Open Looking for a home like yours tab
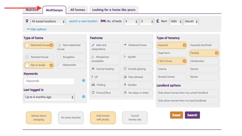The height and width of the screenshot is (136, 242). click(x=114, y=10)
